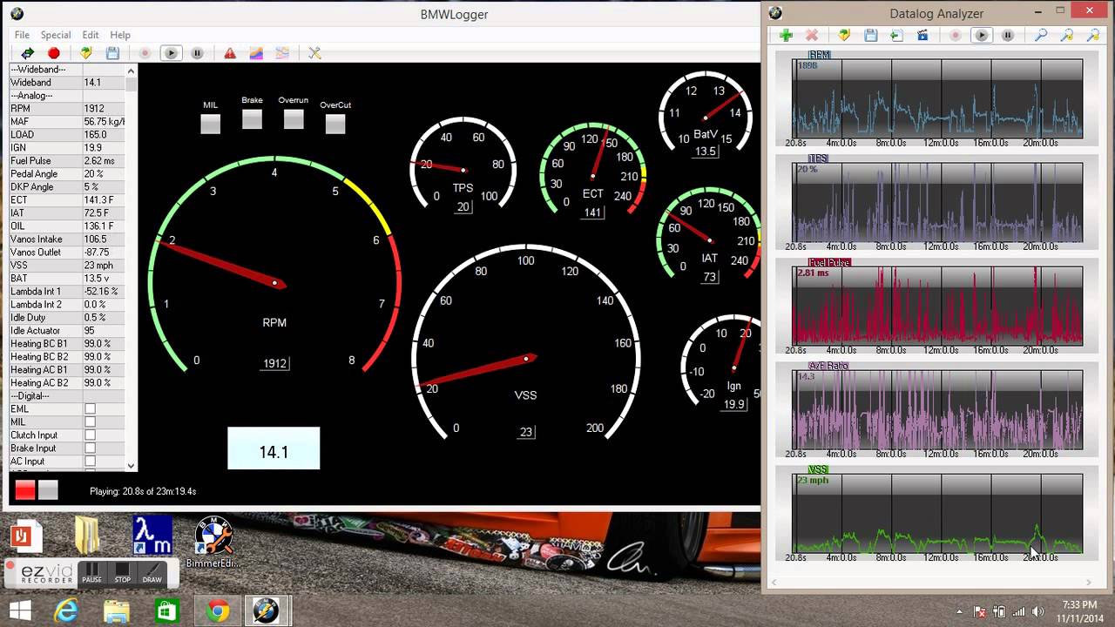Screen dimensions: 1115x627
Task: Open Windows Store from the taskbar
Action: pos(166,611)
